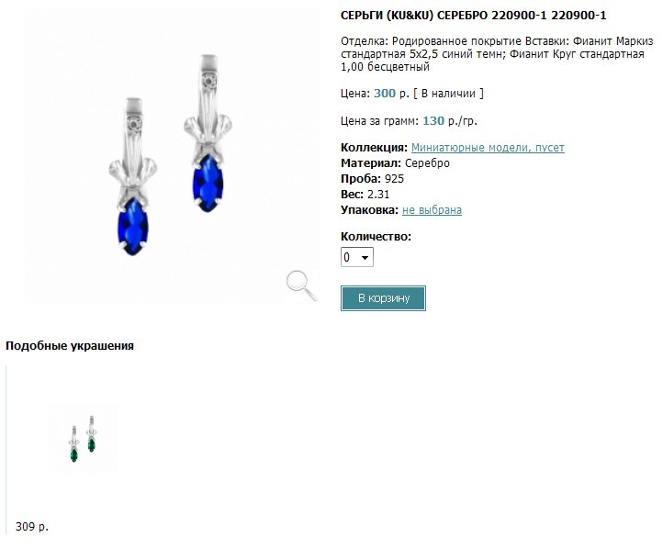The width and height of the screenshot is (663, 548).
Task: Click the Подобные украшения heading
Action: click(70, 346)
